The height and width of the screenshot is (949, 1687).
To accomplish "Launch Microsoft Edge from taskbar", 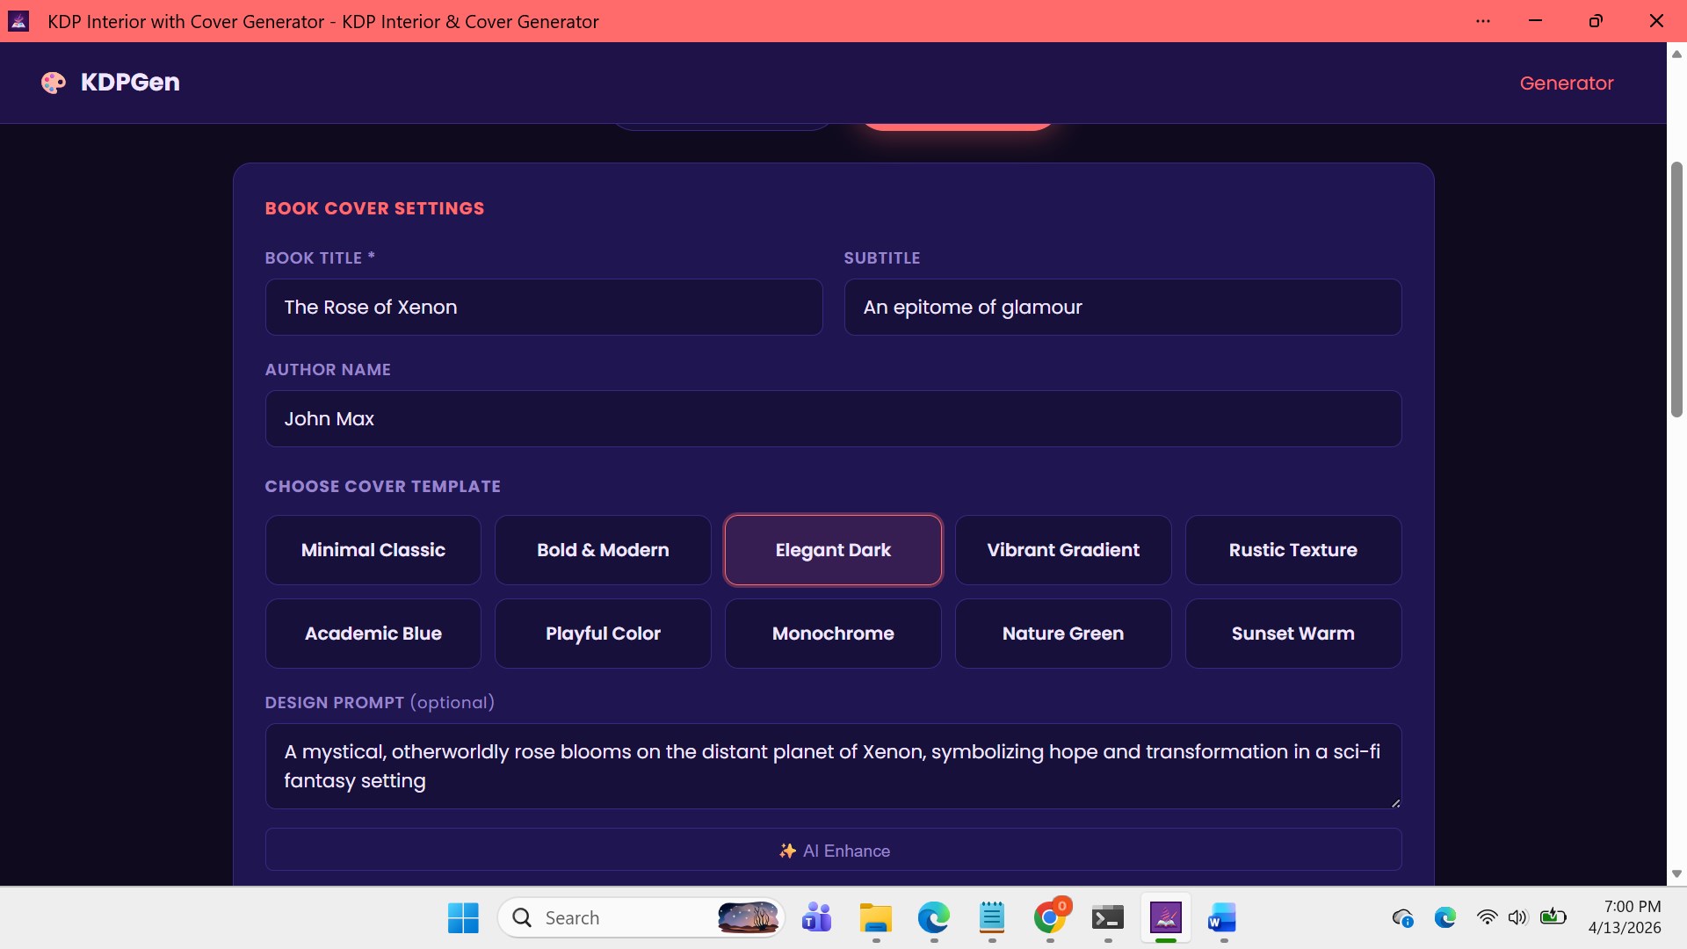I will click(933, 918).
